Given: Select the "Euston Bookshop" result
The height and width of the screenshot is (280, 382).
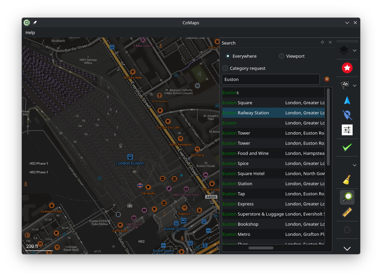Looking at the screenshot, I should pyautogui.click(x=273, y=224).
